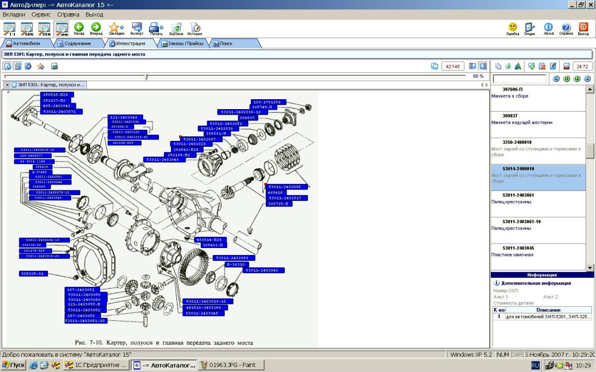Viewport: 596px width, 372px height.
Task: Fit illustration to width zoom button
Action: click(62, 29)
